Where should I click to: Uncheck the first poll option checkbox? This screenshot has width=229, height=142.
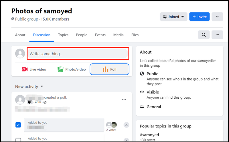(18, 125)
